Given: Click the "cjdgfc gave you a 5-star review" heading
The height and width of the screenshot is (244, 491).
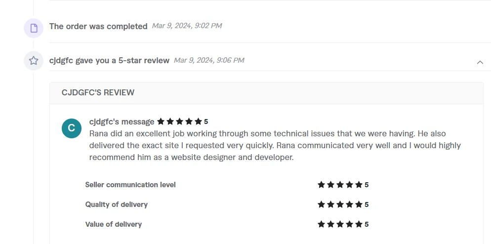Looking at the screenshot, I should [109, 60].
